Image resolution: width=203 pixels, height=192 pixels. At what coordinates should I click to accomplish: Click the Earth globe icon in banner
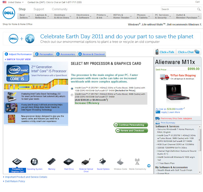30,39
